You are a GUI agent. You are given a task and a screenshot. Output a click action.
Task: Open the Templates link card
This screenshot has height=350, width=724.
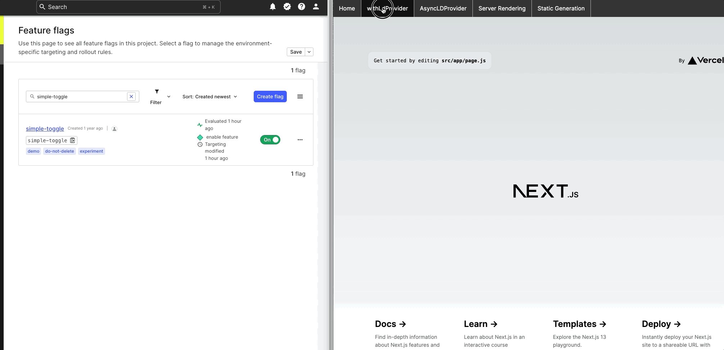585,333
